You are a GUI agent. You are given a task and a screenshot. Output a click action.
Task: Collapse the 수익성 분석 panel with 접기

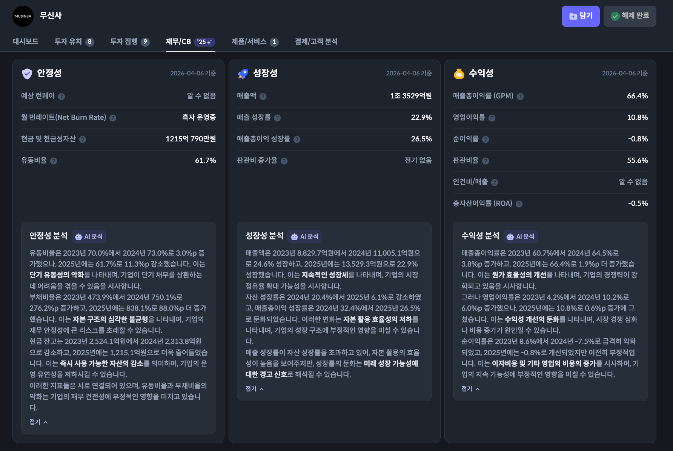click(470, 389)
